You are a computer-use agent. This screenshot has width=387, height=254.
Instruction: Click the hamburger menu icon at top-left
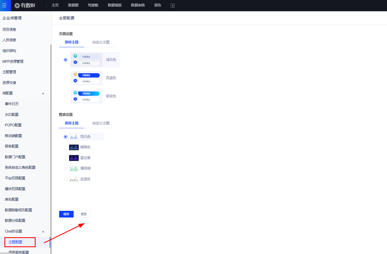pos(4,5)
